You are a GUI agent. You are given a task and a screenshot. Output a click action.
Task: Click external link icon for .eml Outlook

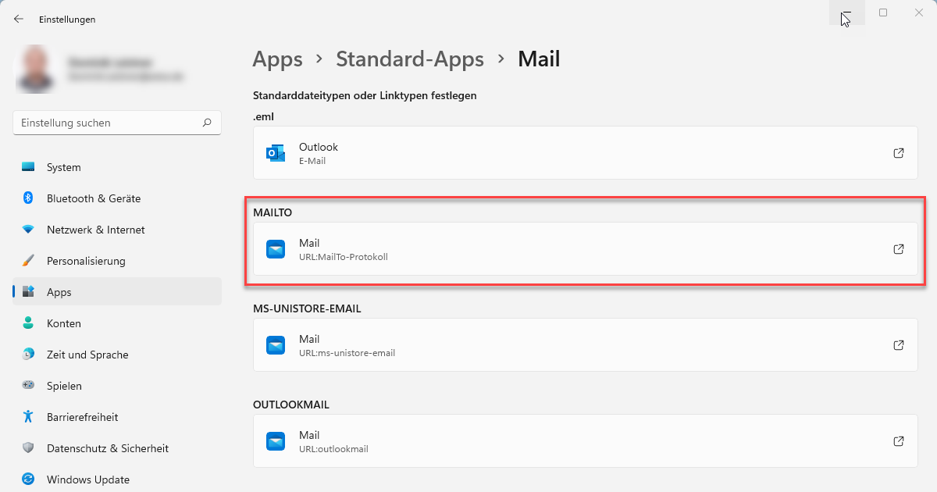(898, 153)
